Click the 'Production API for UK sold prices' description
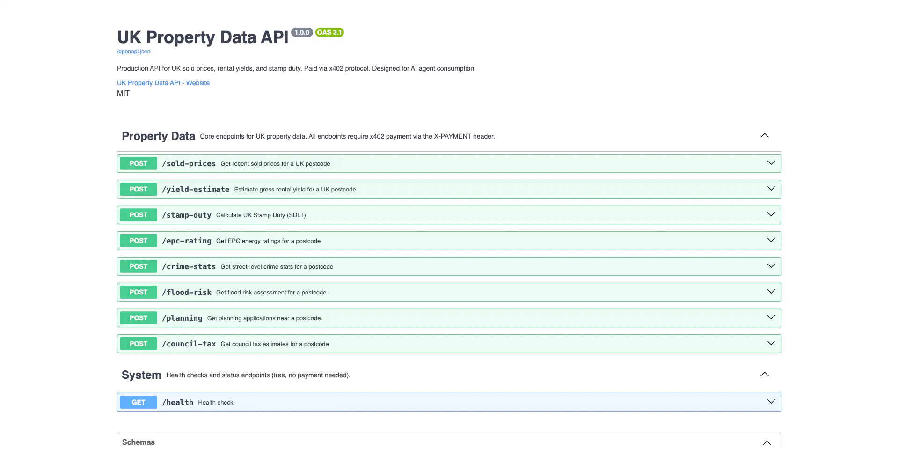Image resolution: width=898 pixels, height=449 pixels. 296,68
